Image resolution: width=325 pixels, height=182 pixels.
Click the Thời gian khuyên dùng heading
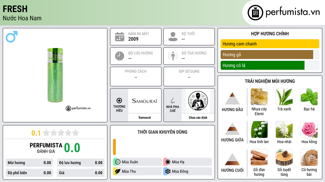click(x=162, y=132)
